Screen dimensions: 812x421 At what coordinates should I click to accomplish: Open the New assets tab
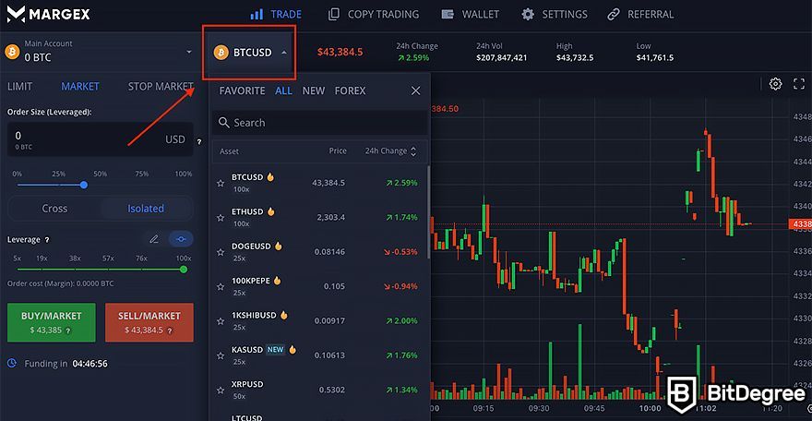(x=314, y=90)
